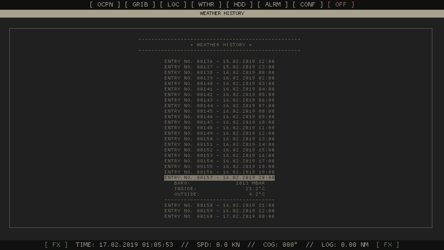Screen dimensions: 444x250
Task: Select entry 00144 dated 16.02.2019 07:00
Action: pos(219,106)
